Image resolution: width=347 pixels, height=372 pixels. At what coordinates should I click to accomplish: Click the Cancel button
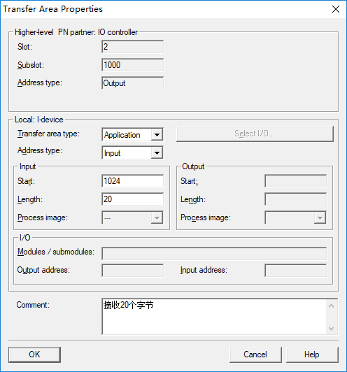pyautogui.click(x=255, y=355)
